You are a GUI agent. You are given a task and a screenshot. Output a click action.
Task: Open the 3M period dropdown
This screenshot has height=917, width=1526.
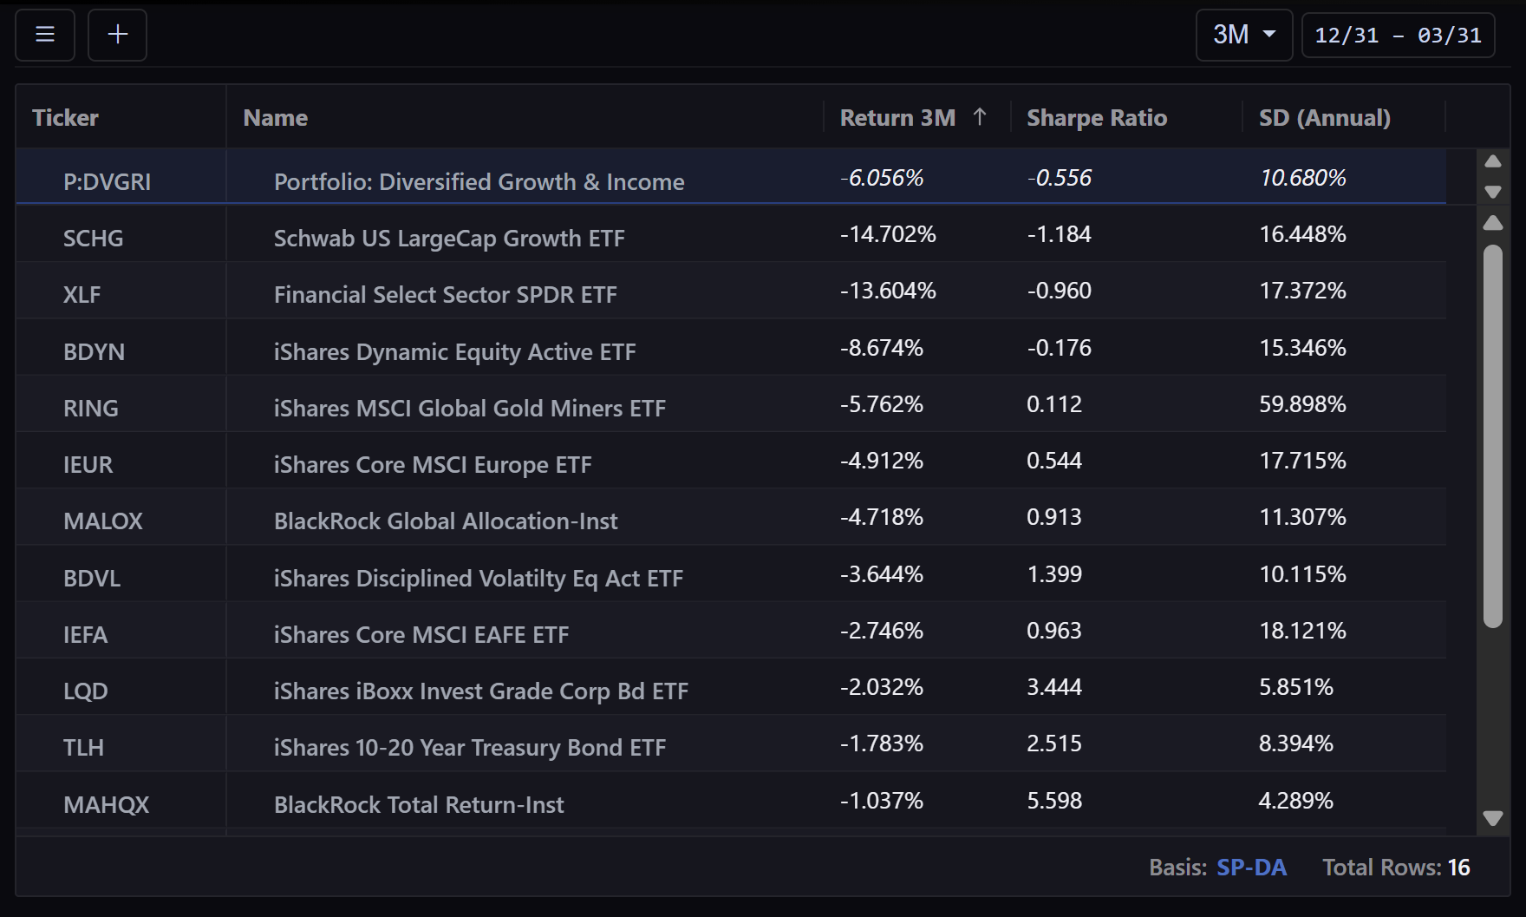(1244, 35)
